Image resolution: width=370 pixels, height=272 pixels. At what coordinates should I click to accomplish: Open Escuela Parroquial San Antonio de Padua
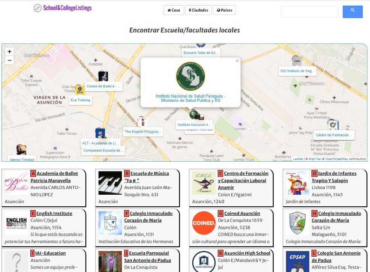(x=148, y=257)
